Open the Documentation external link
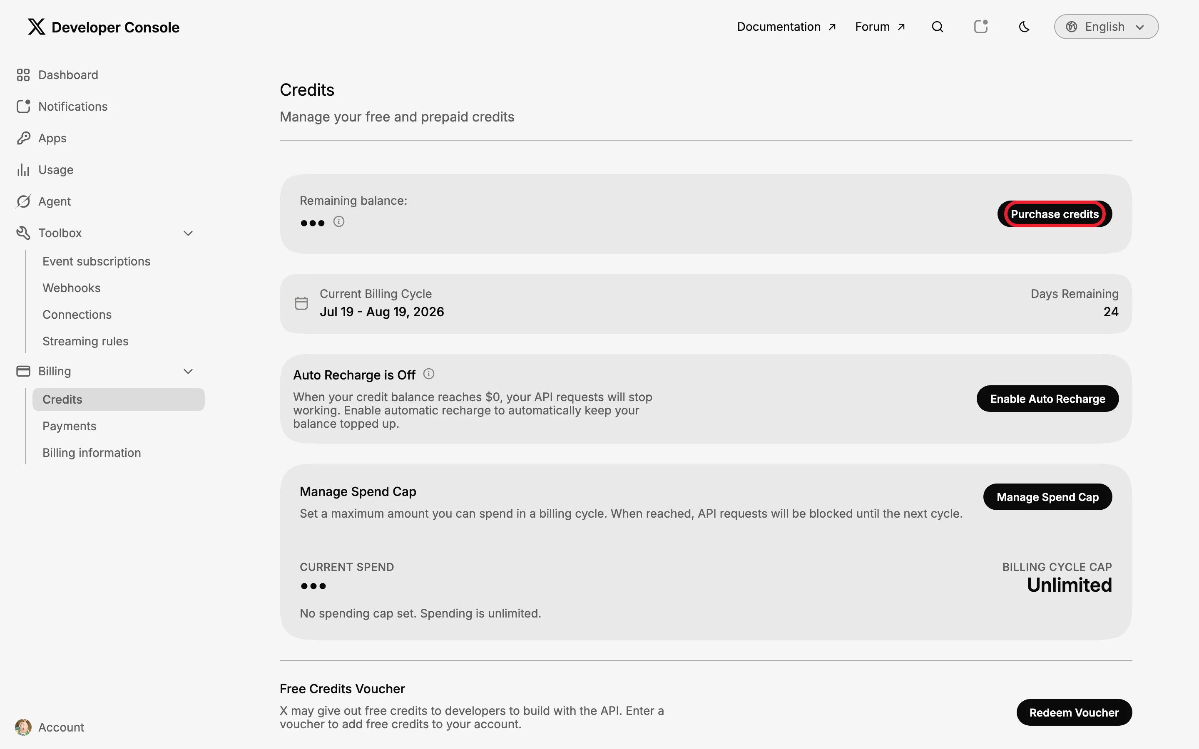The width and height of the screenshot is (1199, 749). tap(786, 27)
